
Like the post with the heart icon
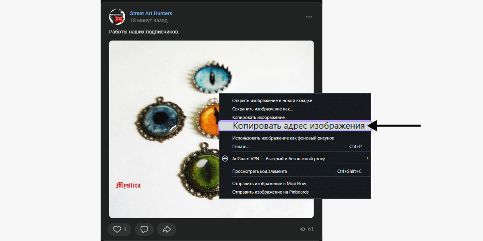pos(119,229)
